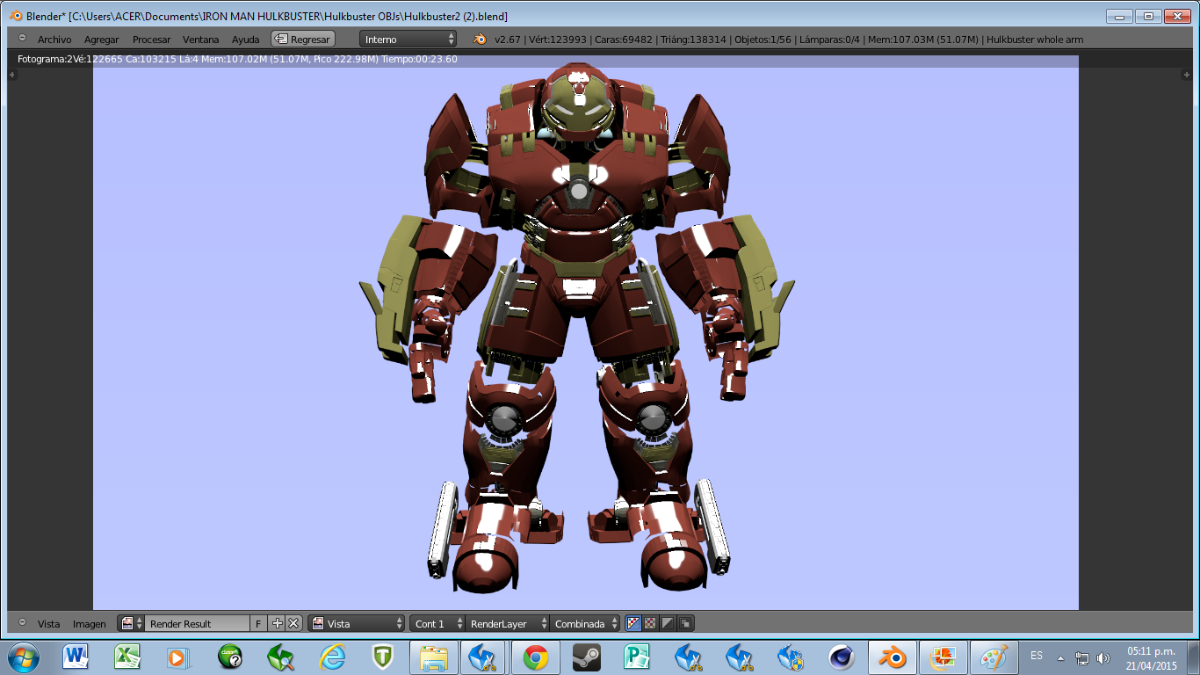Click the rendered Hulkbuster image
Screen dimensions: 1200x675
[x=585, y=334]
